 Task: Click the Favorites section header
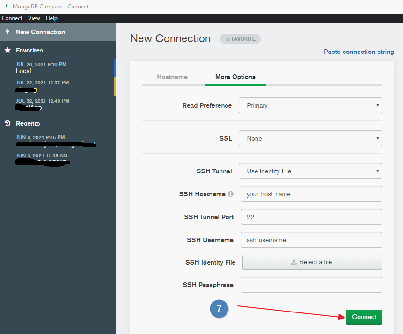point(29,50)
